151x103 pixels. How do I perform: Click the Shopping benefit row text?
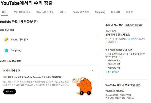tap(16, 50)
